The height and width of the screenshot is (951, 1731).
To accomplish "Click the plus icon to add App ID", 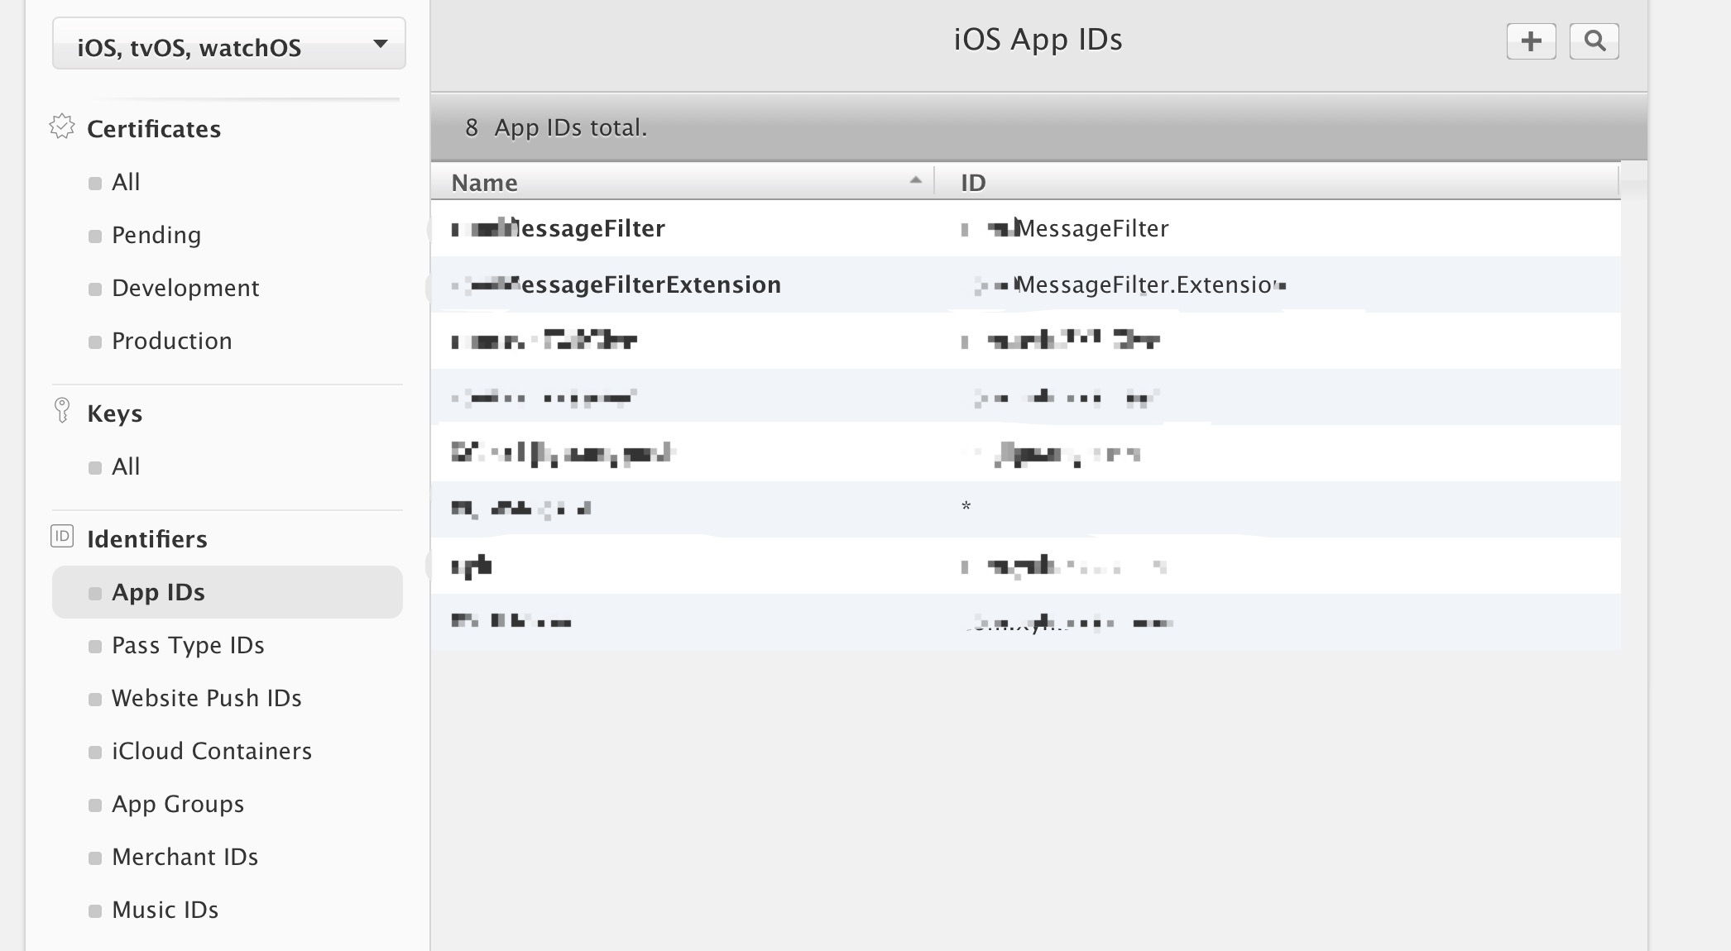I will [1531, 41].
